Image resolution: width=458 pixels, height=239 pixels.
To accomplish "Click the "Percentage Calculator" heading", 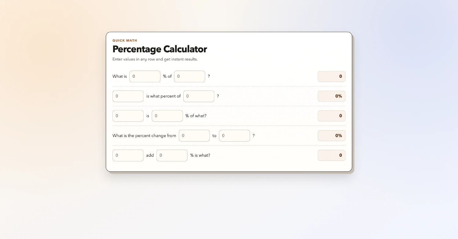I will (x=160, y=49).
